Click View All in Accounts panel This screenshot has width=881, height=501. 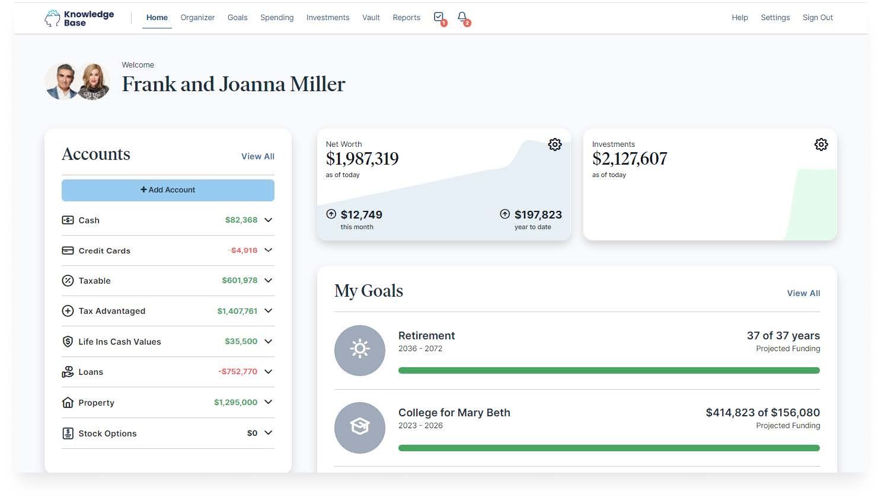[257, 156]
